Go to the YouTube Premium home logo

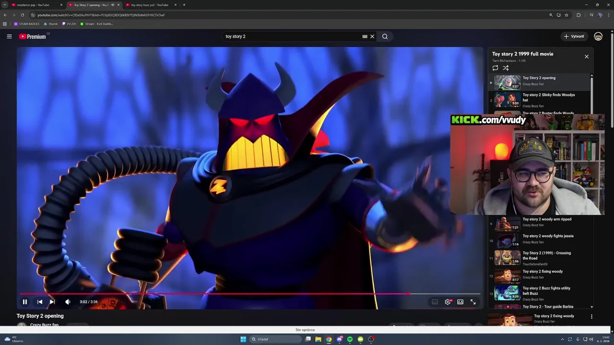point(33,36)
